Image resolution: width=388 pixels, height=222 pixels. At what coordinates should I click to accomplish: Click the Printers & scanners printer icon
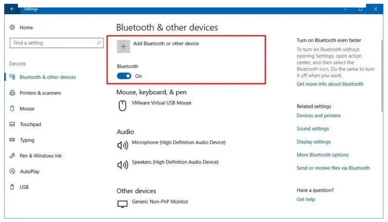(x=12, y=93)
